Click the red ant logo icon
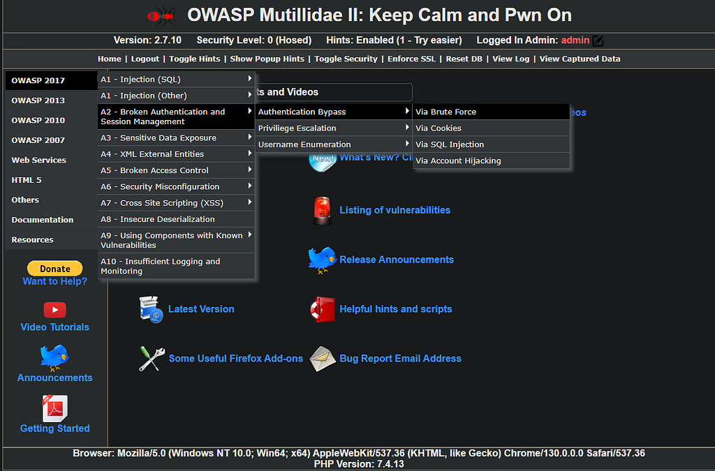The width and height of the screenshot is (715, 471). [x=162, y=17]
